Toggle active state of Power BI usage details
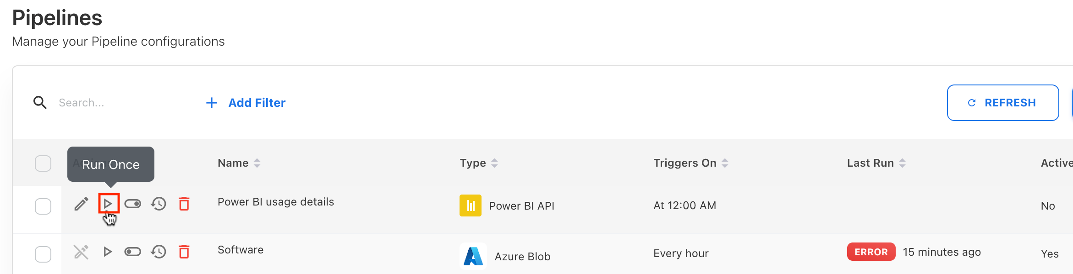The image size is (1073, 274). [133, 204]
